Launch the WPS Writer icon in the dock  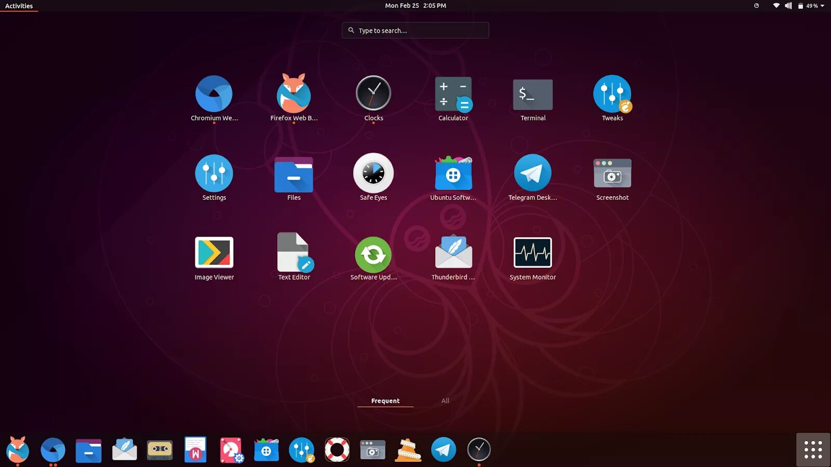(x=195, y=449)
